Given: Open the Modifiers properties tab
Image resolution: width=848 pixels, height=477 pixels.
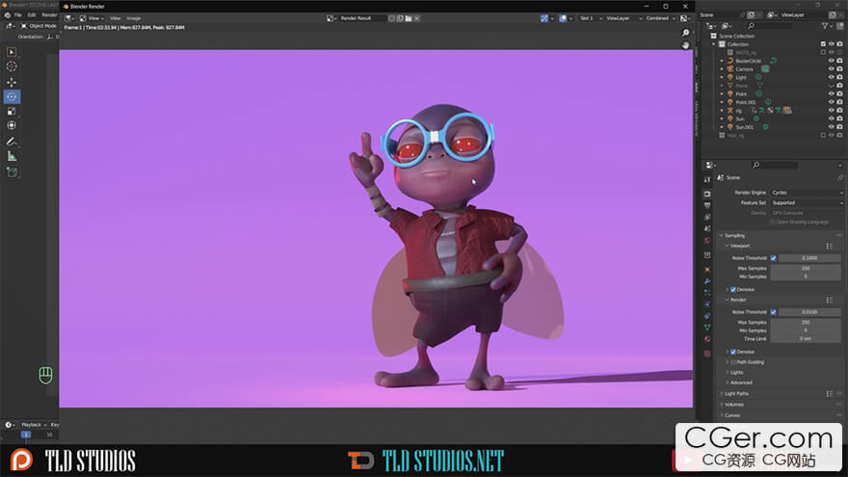Looking at the screenshot, I should (x=707, y=281).
